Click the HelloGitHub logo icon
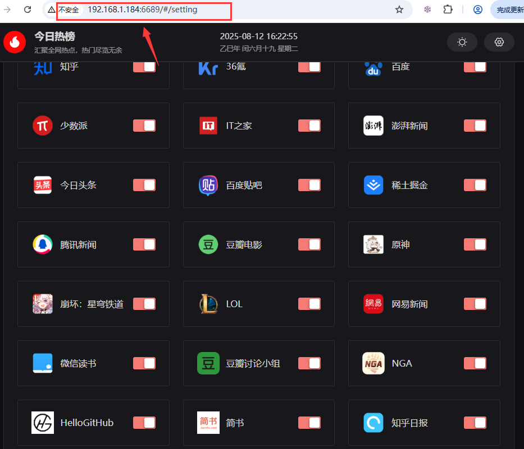 [x=43, y=422]
